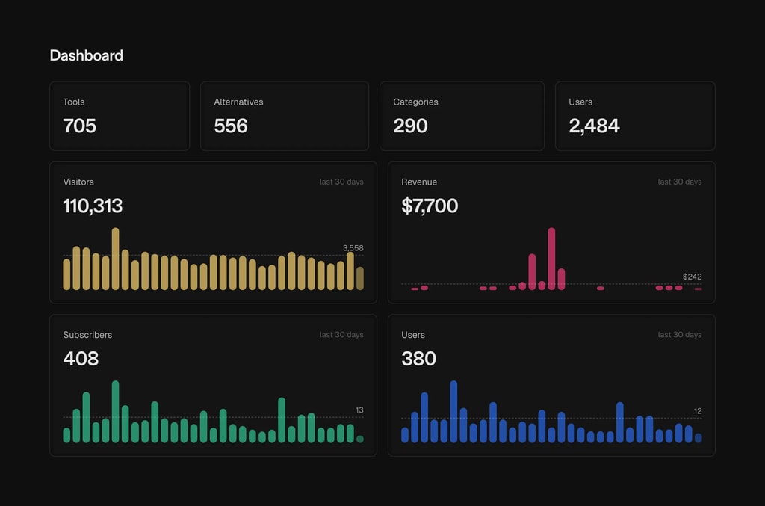This screenshot has height=506, width=765.
Task: Select the Subscribers chart title
Action: (x=87, y=335)
